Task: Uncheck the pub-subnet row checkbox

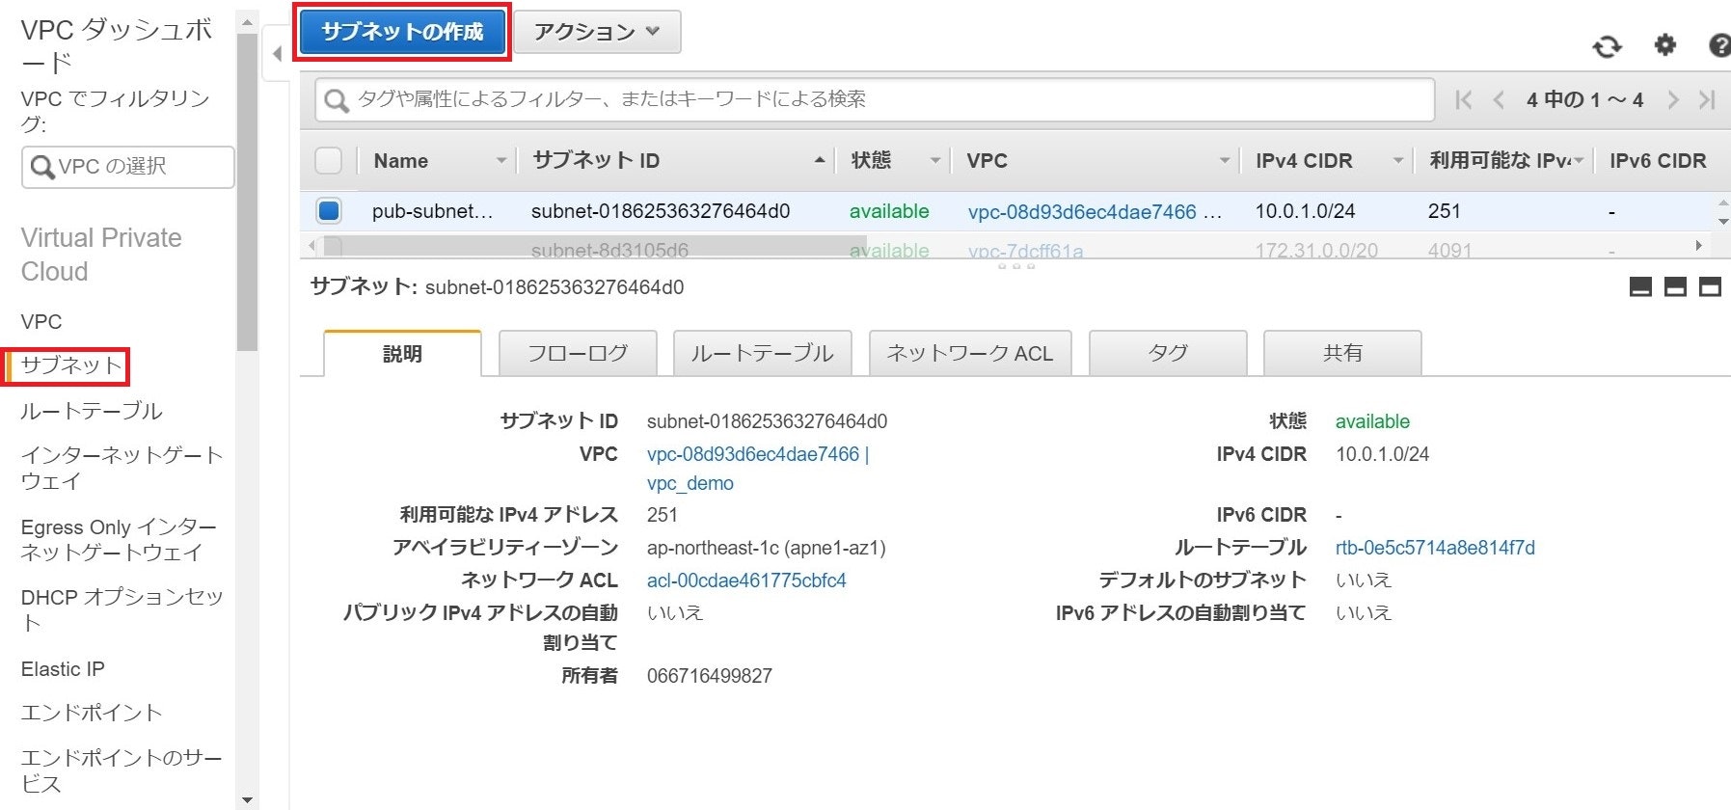Action: tap(329, 210)
